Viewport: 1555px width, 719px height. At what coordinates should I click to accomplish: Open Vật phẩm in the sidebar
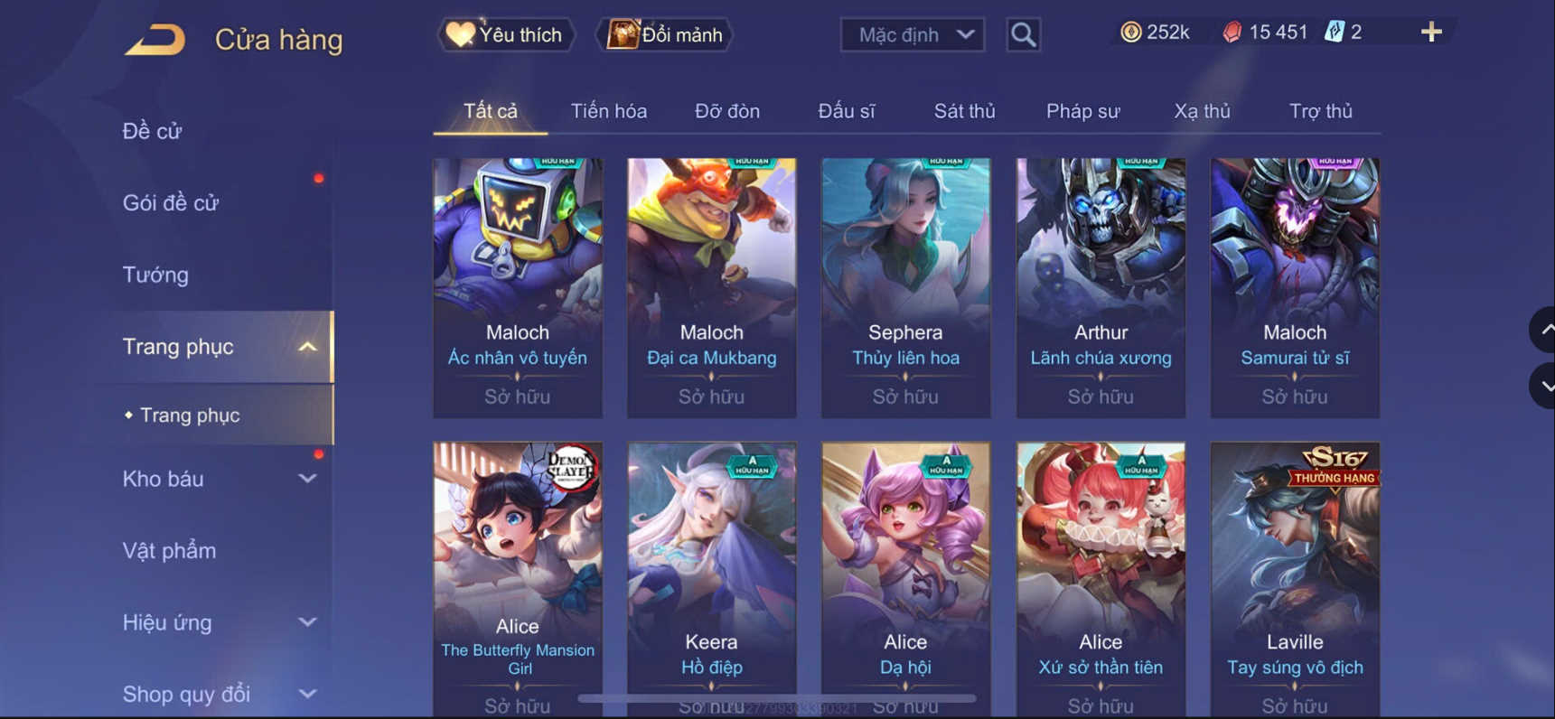point(169,551)
